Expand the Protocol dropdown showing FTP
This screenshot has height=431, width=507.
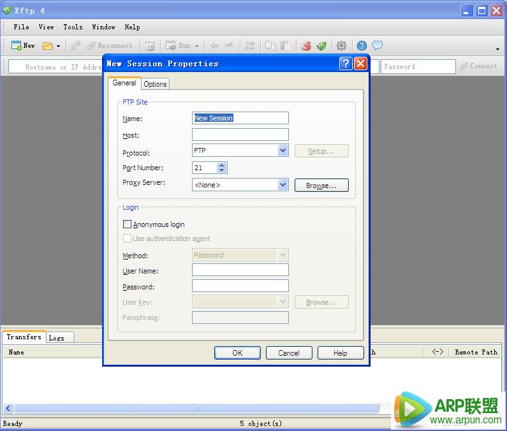[x=283, y=151]
